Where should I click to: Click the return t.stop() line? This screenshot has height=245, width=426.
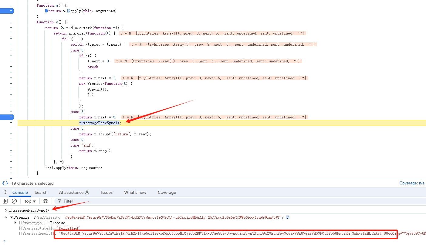pyautogui.click(x=95, y=151)
